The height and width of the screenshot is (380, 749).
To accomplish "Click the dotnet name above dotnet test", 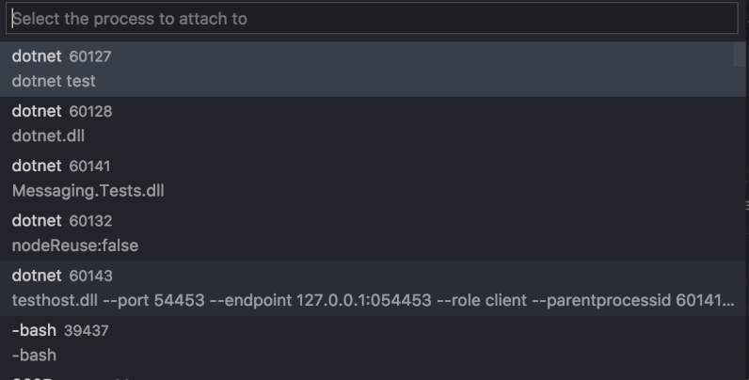I will 37,56.
